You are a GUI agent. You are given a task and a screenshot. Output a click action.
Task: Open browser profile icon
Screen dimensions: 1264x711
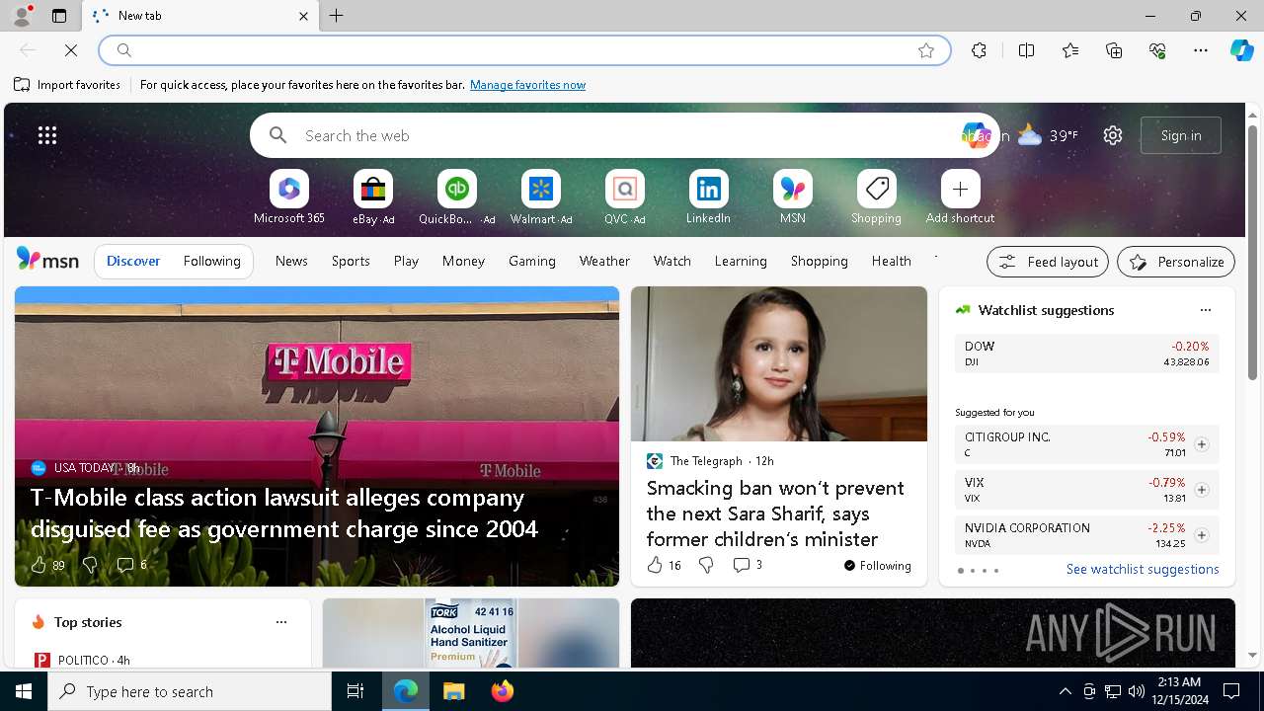click(x=22, y=15)
